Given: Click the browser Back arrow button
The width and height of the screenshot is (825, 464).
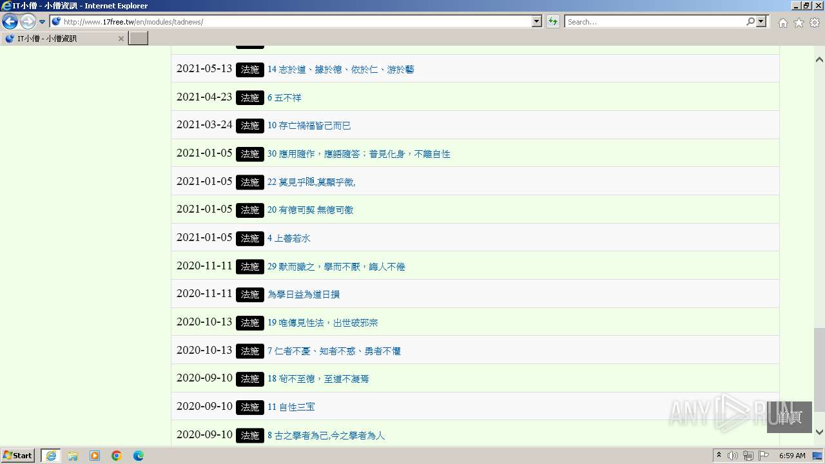Looking at the screenshot, I should point(10,22).
